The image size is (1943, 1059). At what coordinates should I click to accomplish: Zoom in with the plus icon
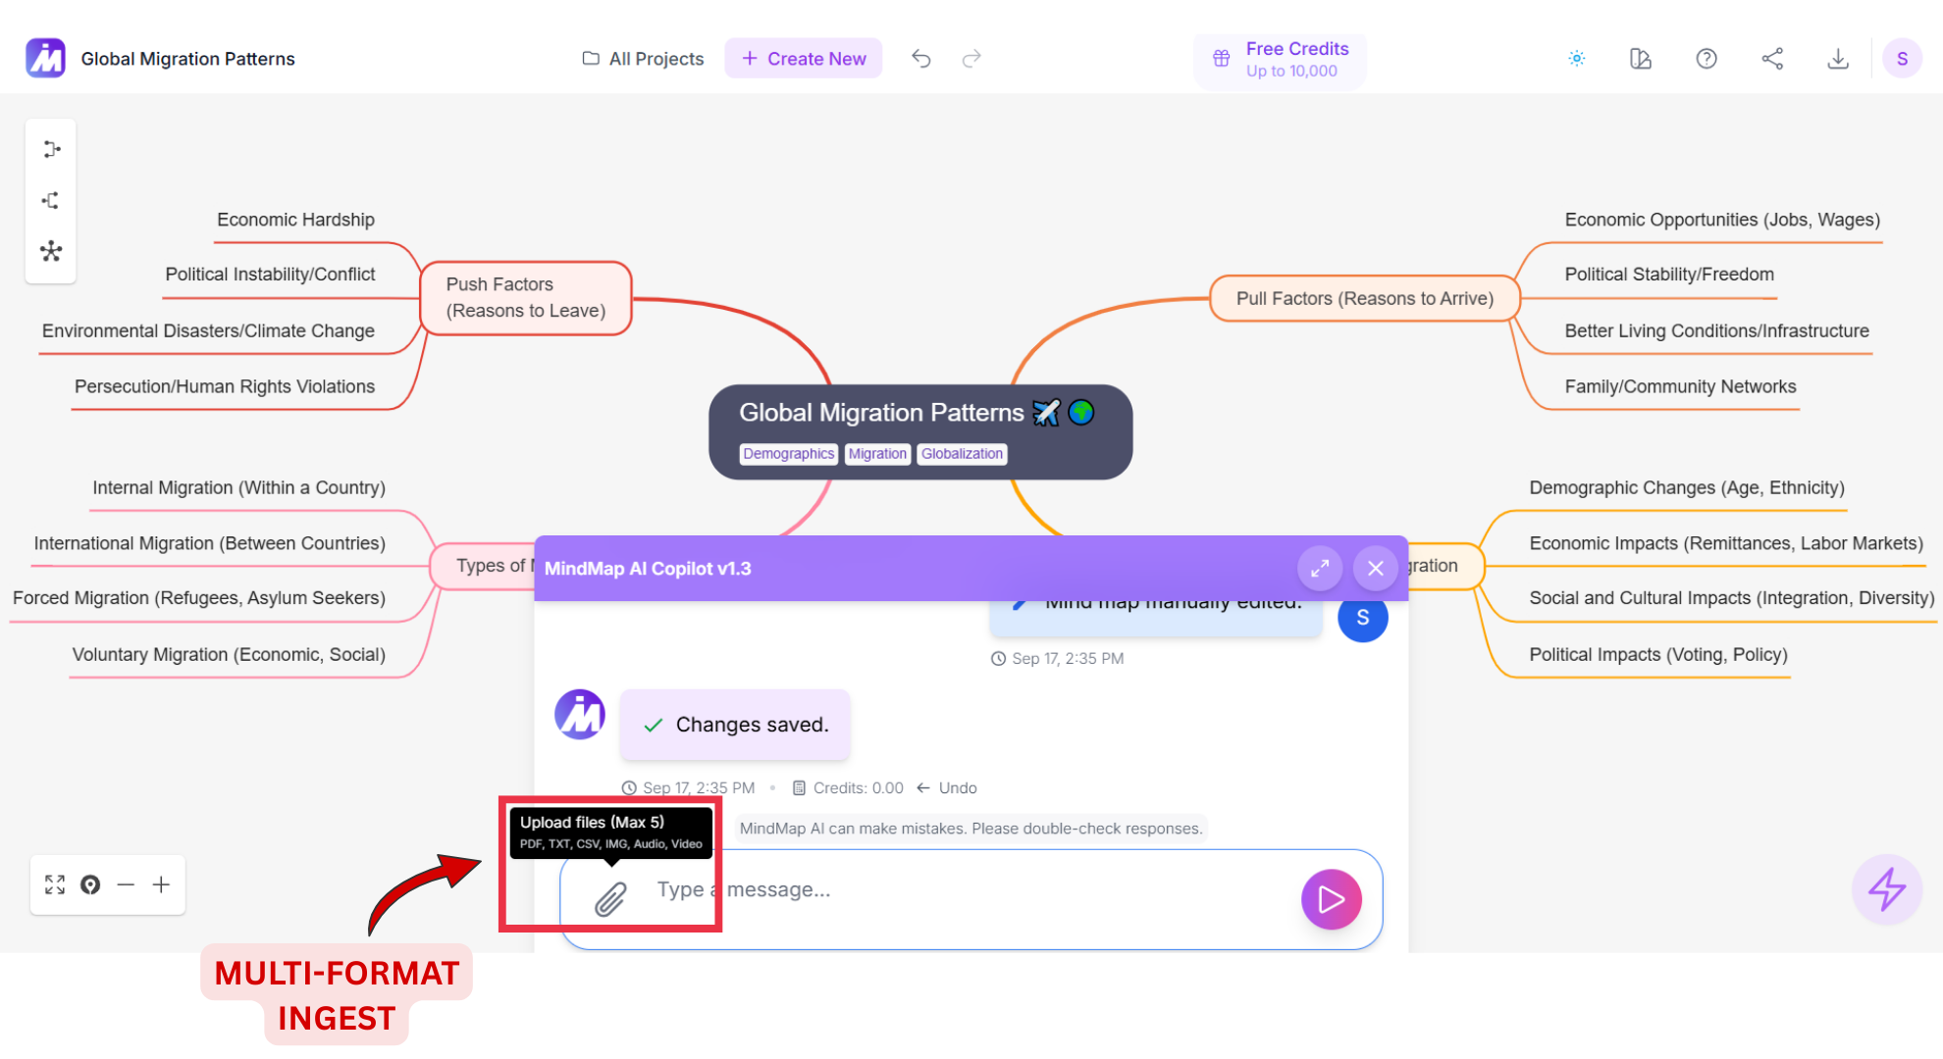[x=162, y=884]
